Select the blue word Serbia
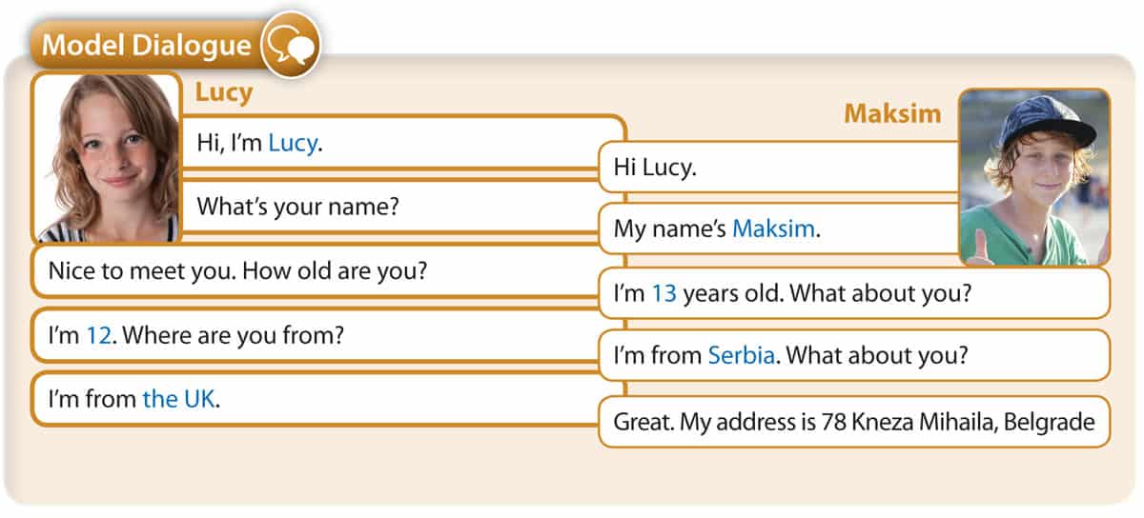 tap(743, 355)
